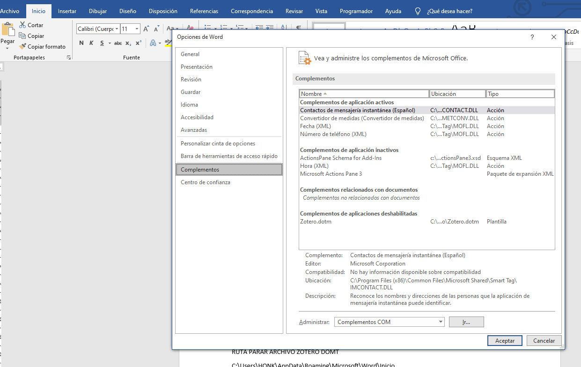
Task: Click the Aceptar button
Action: pyautogui.click(x=505, y=341)
